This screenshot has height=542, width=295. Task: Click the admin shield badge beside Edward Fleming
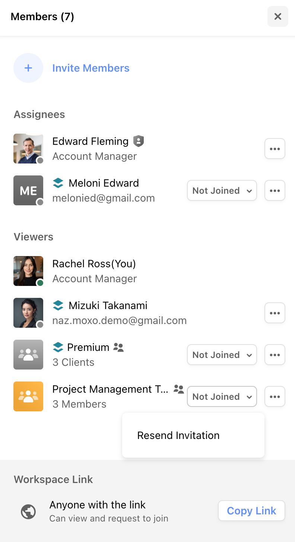pos(139,141)
